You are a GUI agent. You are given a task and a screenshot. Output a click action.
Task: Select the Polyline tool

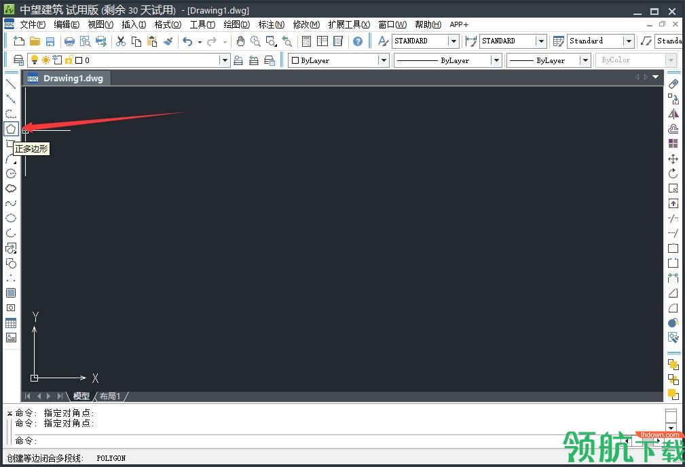coord(11,114)
